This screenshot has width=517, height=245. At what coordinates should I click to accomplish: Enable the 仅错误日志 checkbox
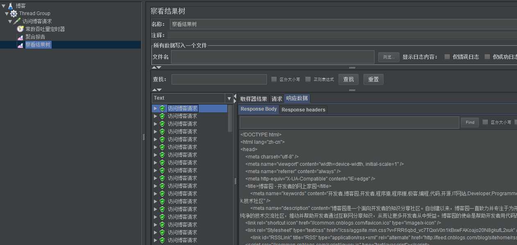click(447, 57)
